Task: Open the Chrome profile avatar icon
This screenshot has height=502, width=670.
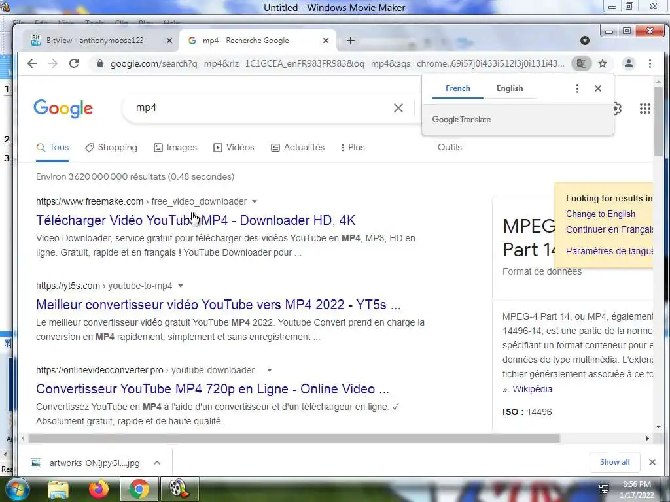Action: (629, 63)
